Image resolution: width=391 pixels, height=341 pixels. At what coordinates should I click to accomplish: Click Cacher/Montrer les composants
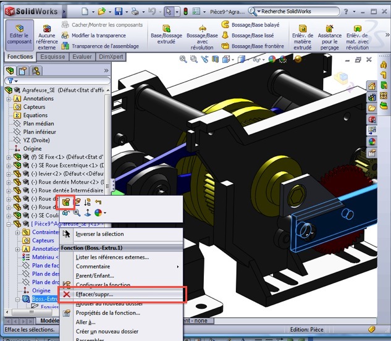[103, 25]
